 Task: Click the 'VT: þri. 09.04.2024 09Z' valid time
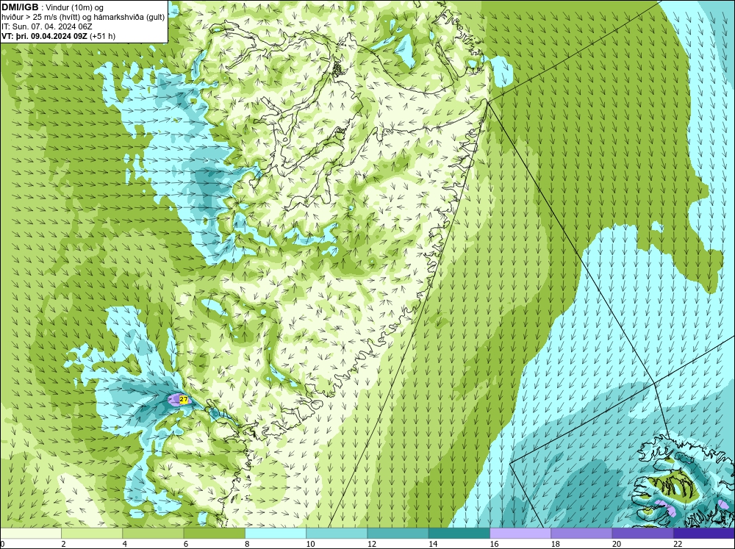point(44,35)
